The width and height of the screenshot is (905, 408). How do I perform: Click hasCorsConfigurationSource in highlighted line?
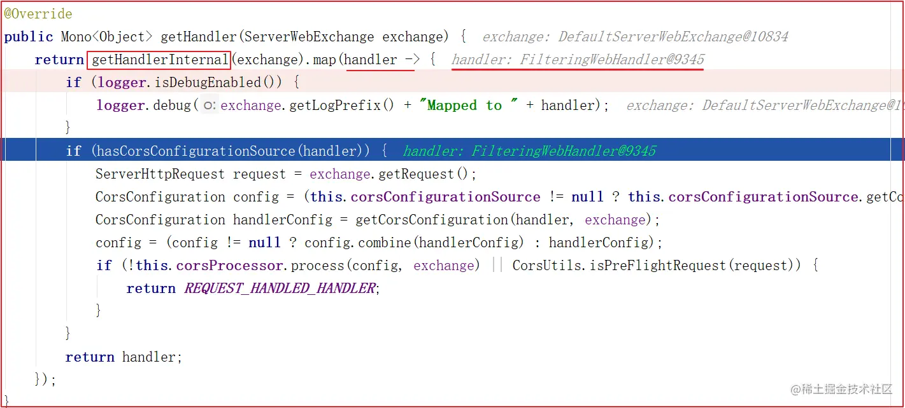tap(197, 151)
